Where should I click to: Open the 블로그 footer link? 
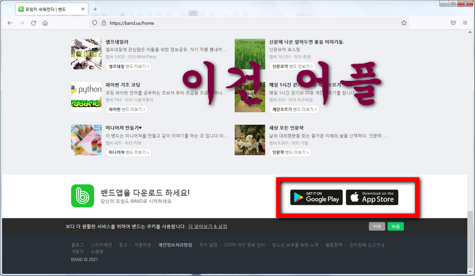tap(77, 245)
